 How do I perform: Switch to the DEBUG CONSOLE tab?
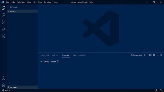coord(79,55)
